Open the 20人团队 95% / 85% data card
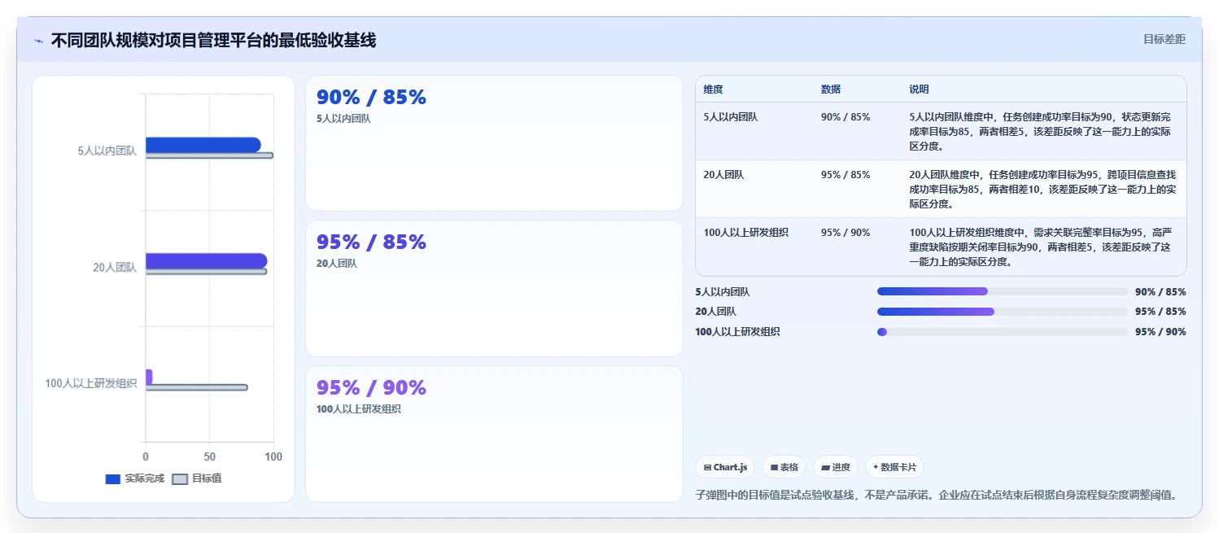 494,288
